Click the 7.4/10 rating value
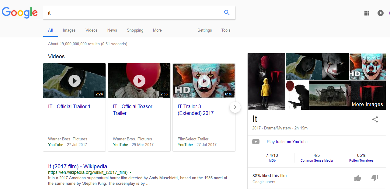Viewport: 390px width, 189px height. (272, 155)
